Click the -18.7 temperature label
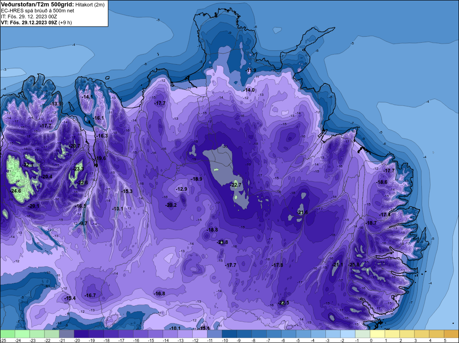The image size is (459, 343). coord(371,223)
